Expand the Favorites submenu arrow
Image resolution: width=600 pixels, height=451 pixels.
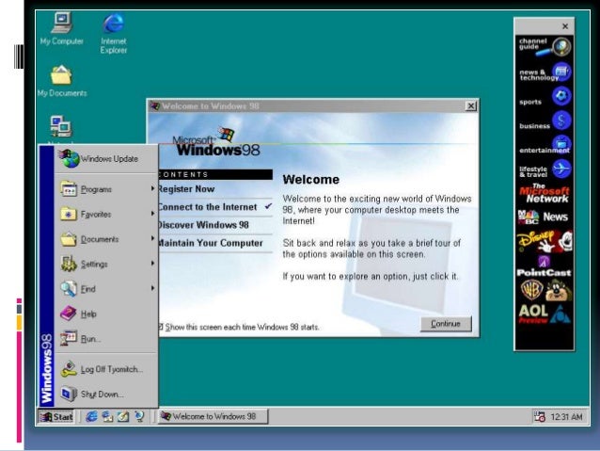point(152,215)
